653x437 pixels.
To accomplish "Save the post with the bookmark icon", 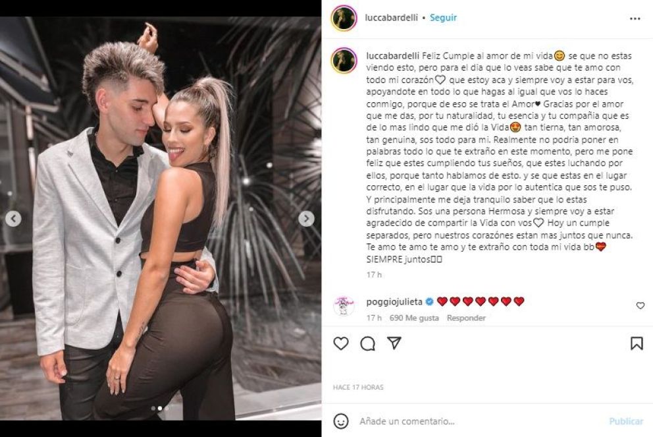I will click(637, 343).
